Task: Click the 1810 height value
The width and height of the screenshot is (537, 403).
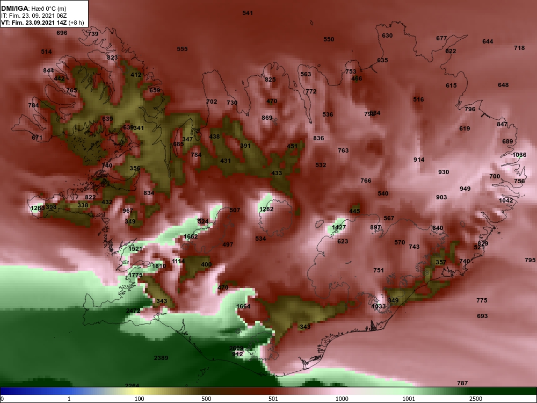Action: coord(159,266)
